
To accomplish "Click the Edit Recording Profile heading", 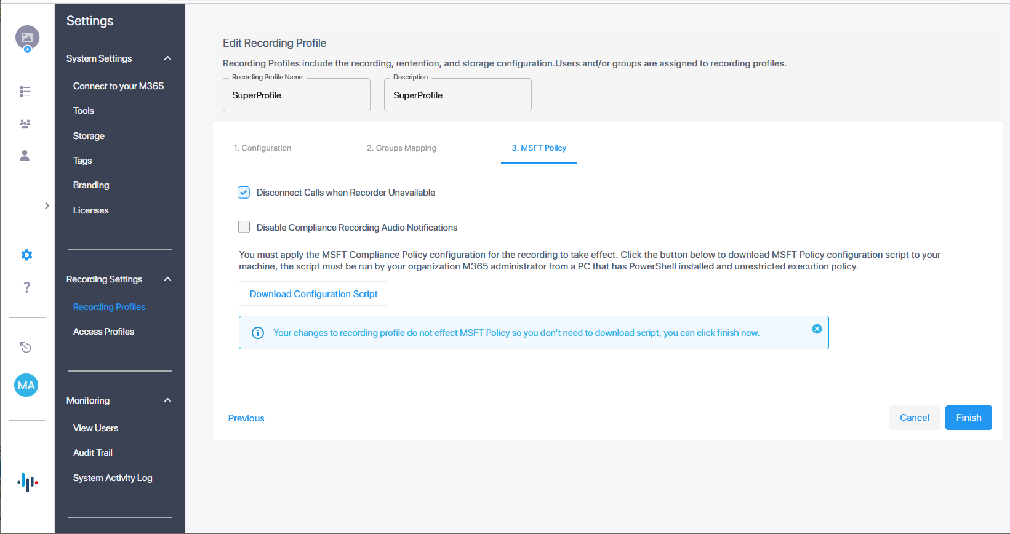I will point(275,43).
